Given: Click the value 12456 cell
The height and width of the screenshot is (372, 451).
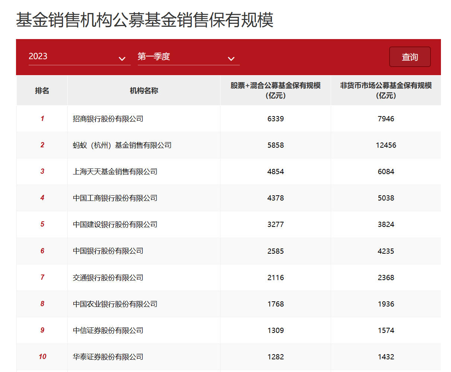Looking at the screenshot, I should (x=386, y=145).
